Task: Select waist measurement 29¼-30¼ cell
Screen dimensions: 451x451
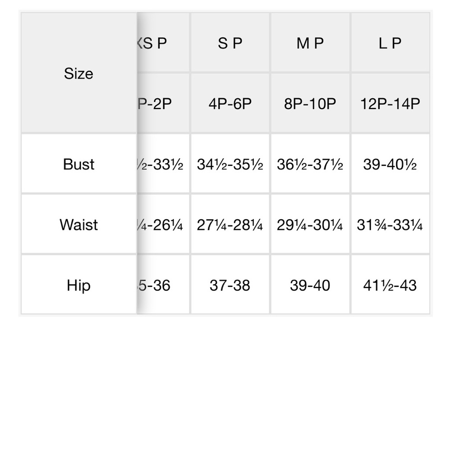Action: [x=310, y=224]
